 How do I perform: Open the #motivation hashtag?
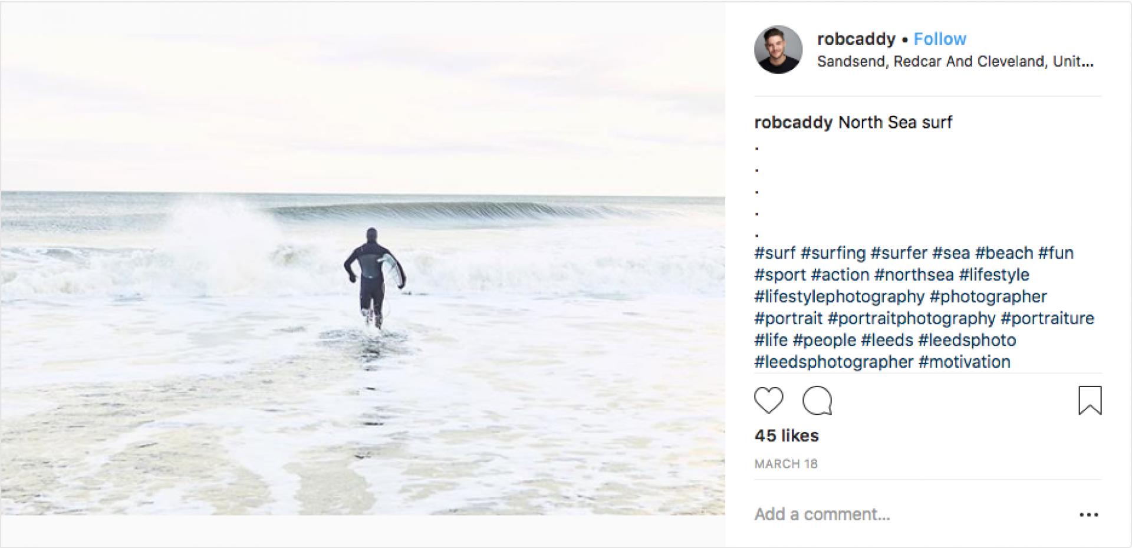coord(965,362)
